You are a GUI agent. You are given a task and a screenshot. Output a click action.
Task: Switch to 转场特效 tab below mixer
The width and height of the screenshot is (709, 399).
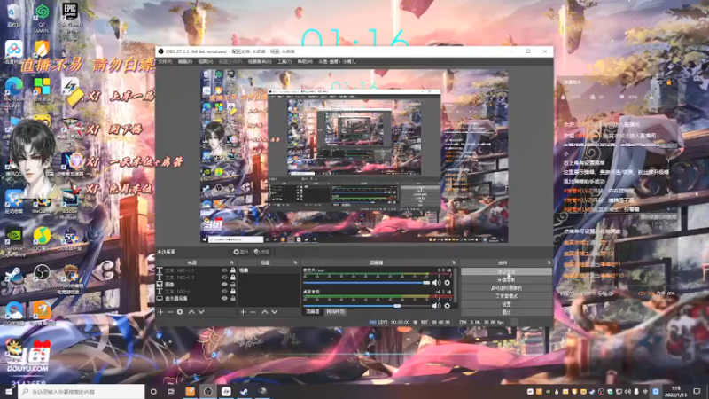click(x=335, y=312)
